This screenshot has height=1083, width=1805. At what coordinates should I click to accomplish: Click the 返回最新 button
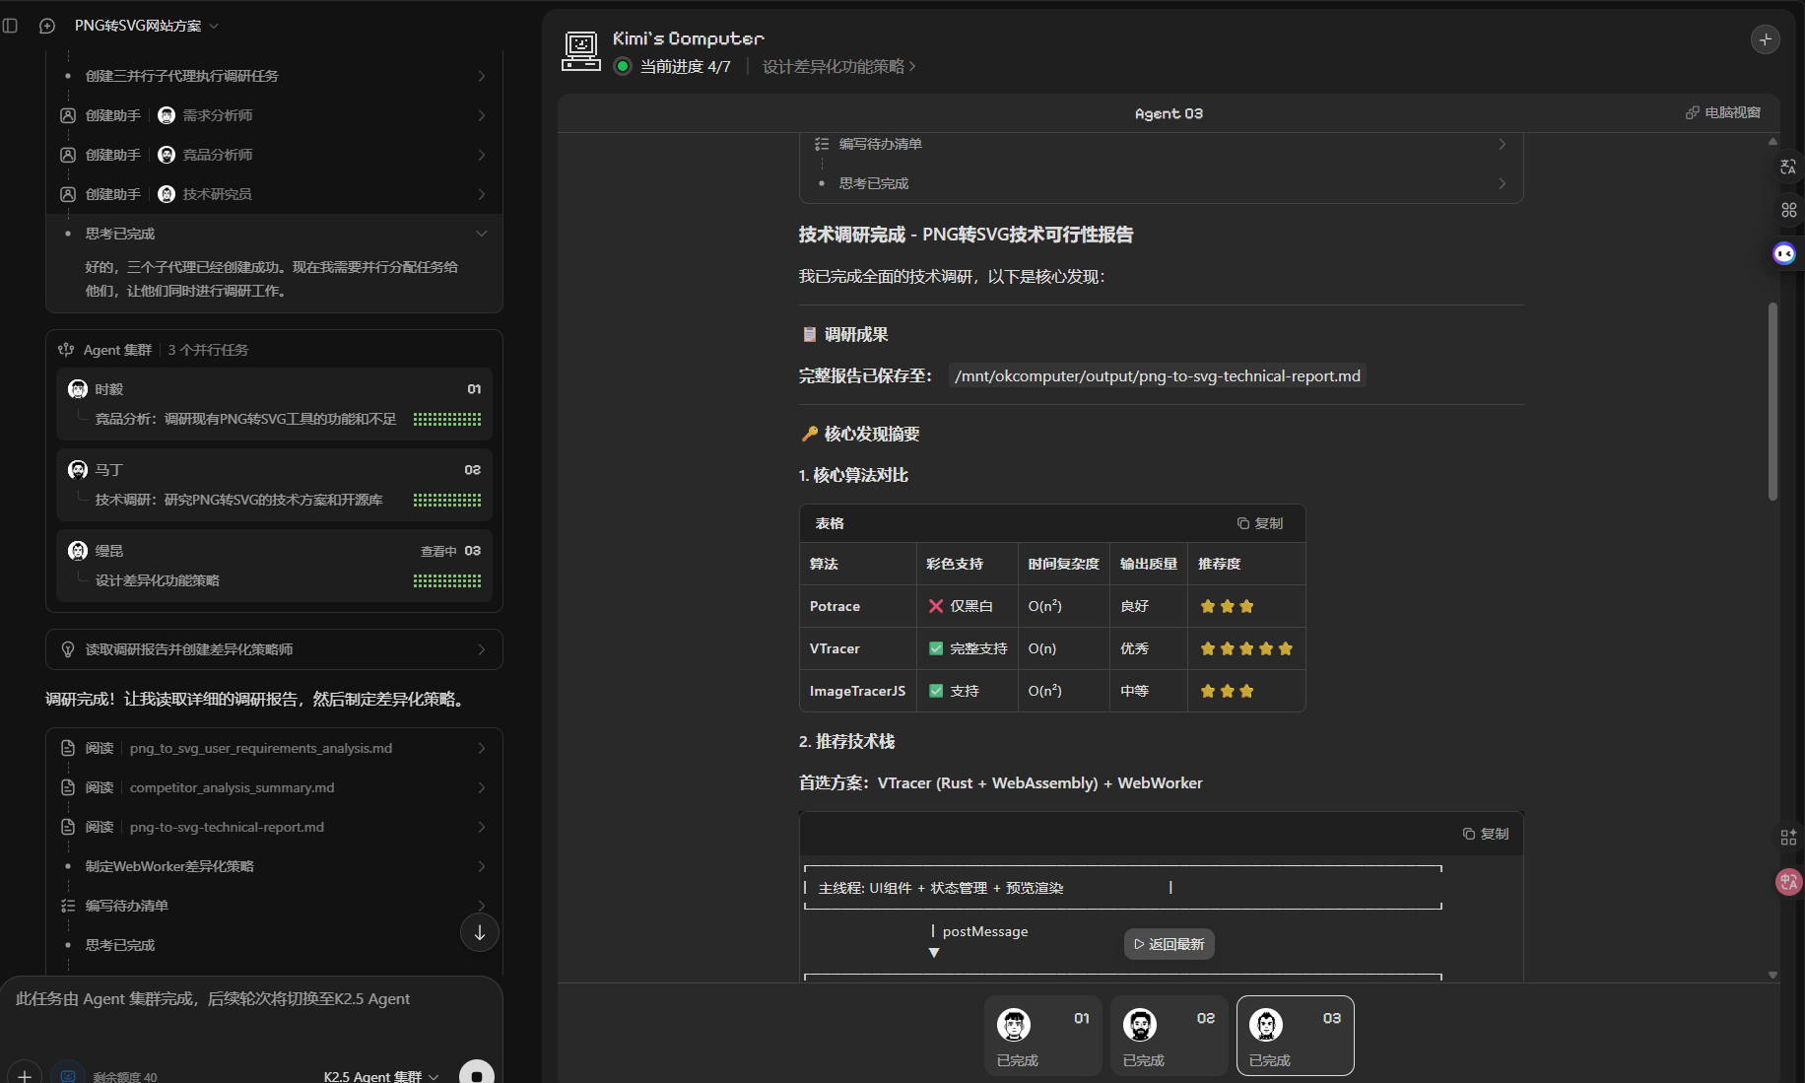[1169, 944]
